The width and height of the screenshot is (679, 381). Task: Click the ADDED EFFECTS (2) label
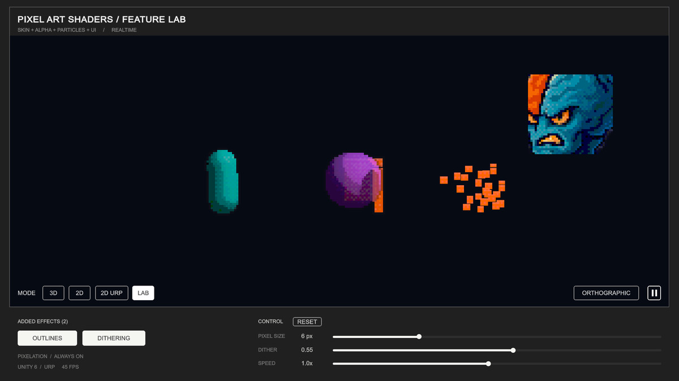click(x=42, y=322)
